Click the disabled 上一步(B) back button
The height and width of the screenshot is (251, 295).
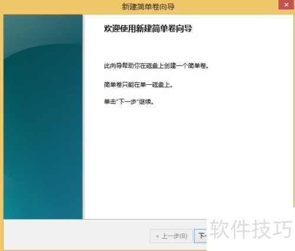click(171, 236)
